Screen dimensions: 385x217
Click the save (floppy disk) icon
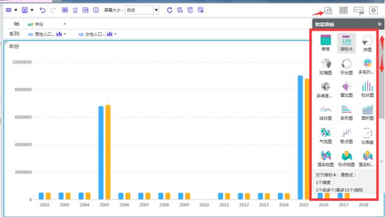(x=25, y=10)
